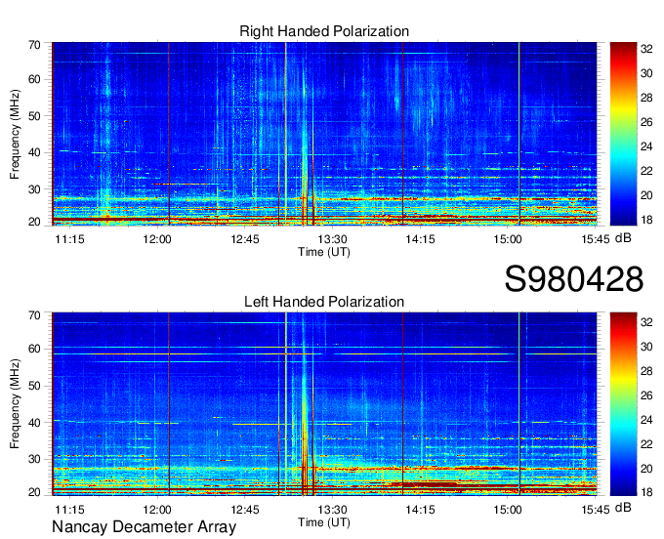Click the 26 value on Right Handed colorbar

[646, 122]
